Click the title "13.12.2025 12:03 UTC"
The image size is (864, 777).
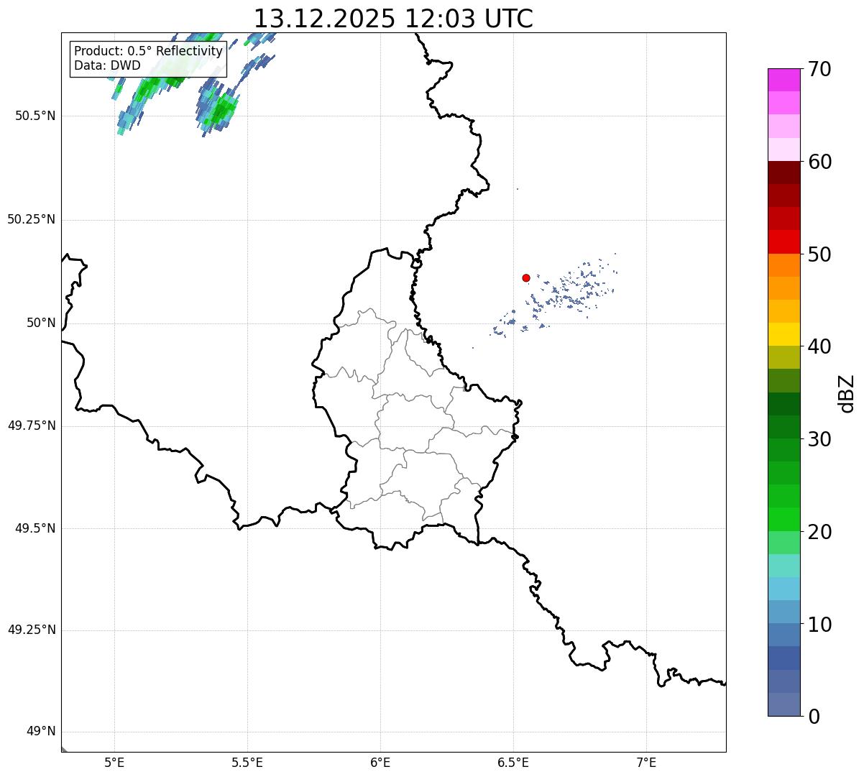point(393,19)
